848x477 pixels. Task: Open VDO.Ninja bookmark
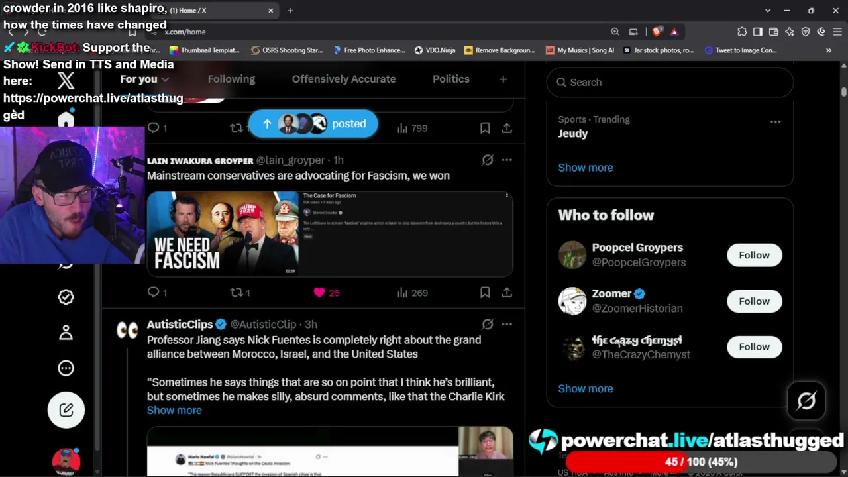(x=435, y=50)
